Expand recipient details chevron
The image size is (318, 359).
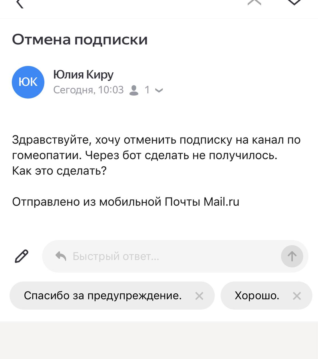(159, 90)
